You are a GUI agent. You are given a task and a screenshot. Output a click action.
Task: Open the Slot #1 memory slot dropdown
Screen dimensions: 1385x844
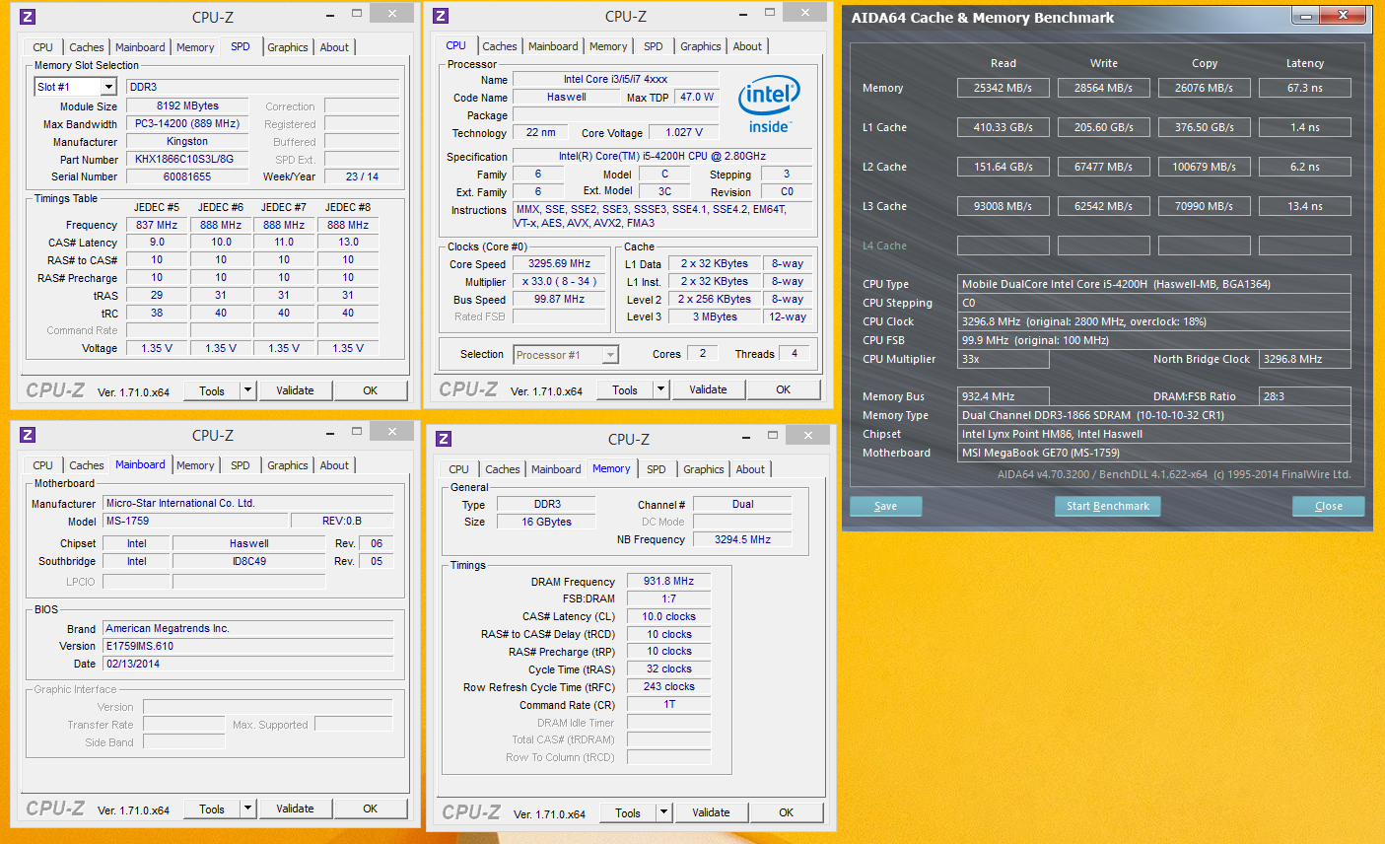[x=108, y=87]
